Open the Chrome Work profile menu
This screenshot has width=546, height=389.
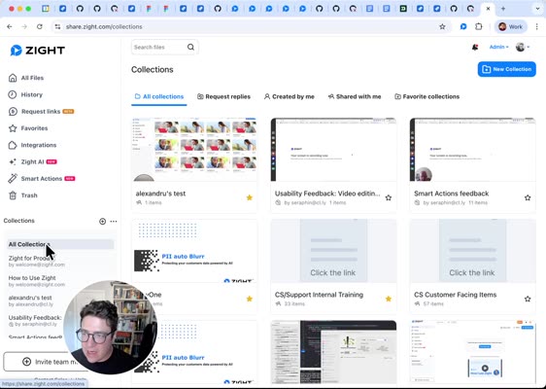coord(510,27)
